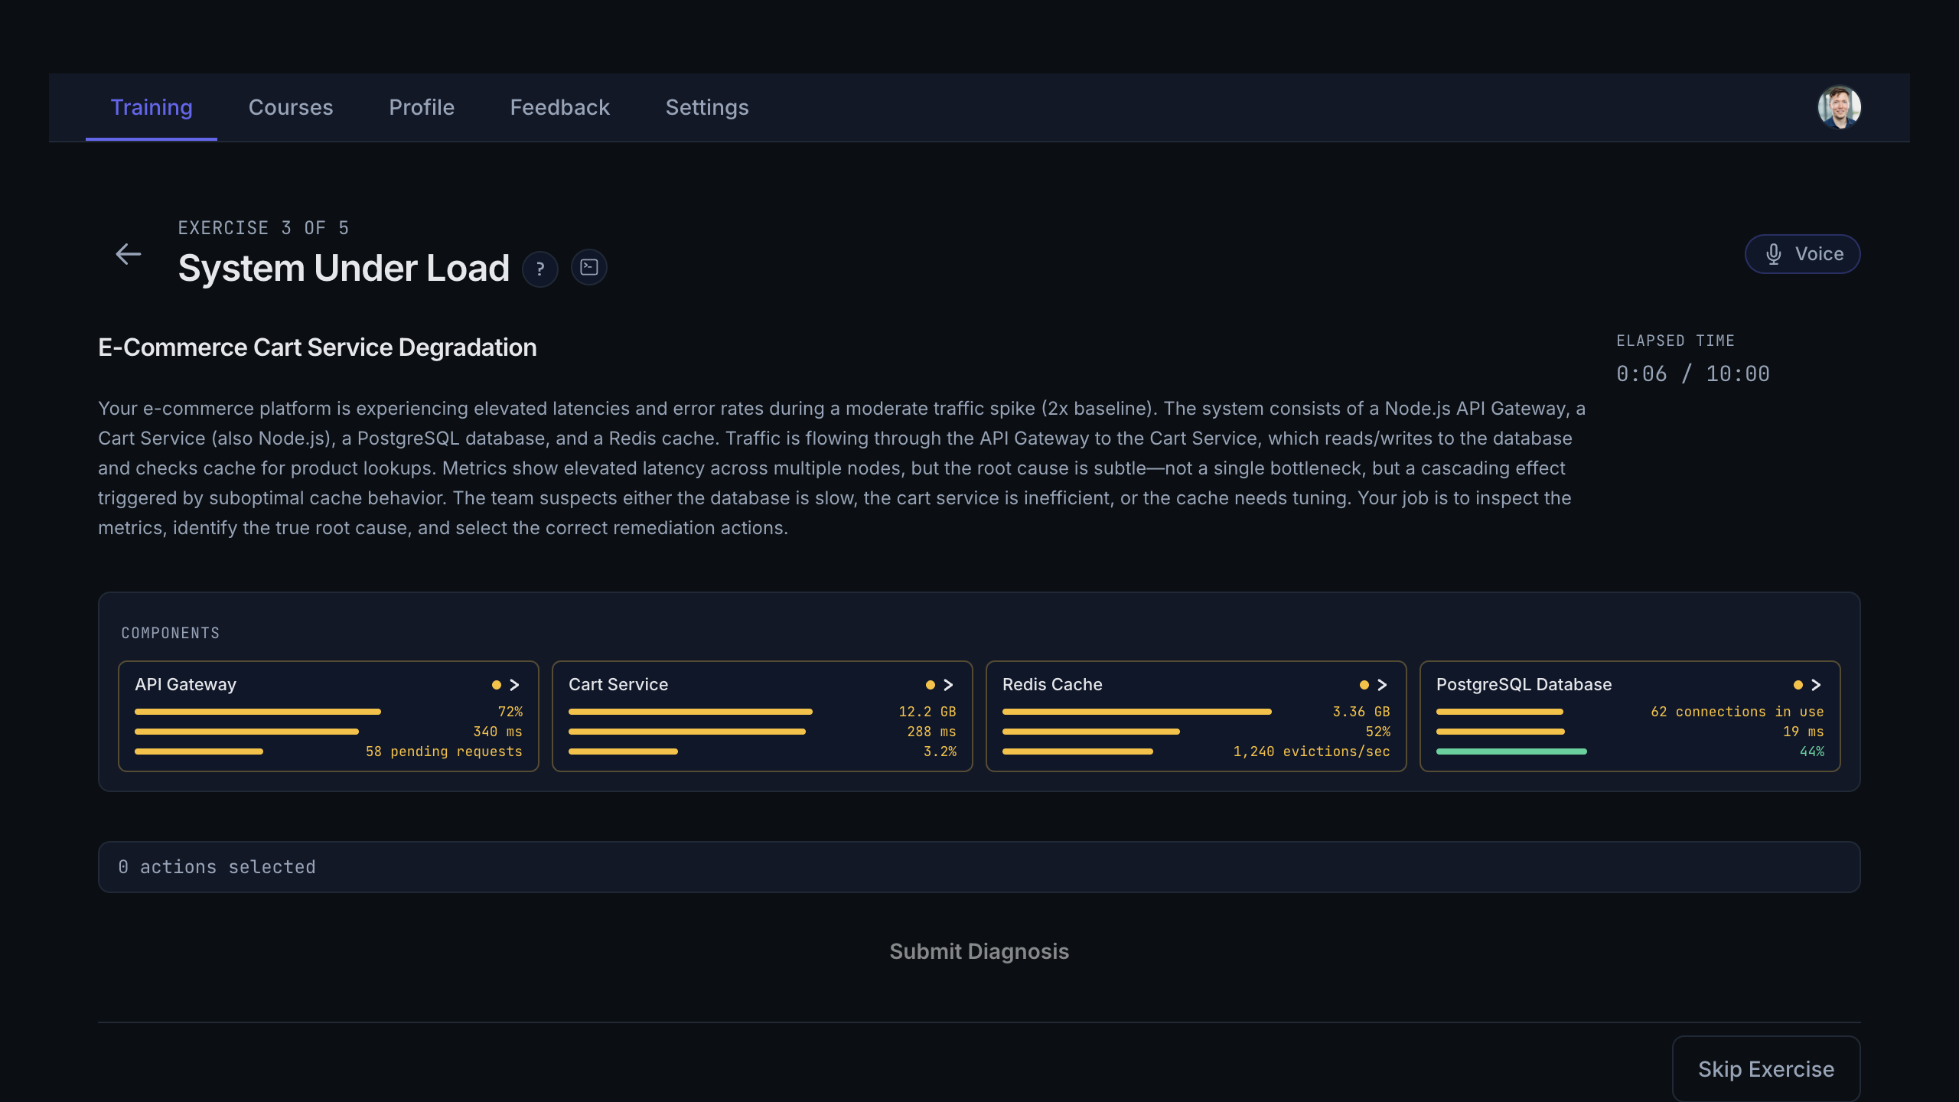Click Skip Exercise

(1765, 1068)
